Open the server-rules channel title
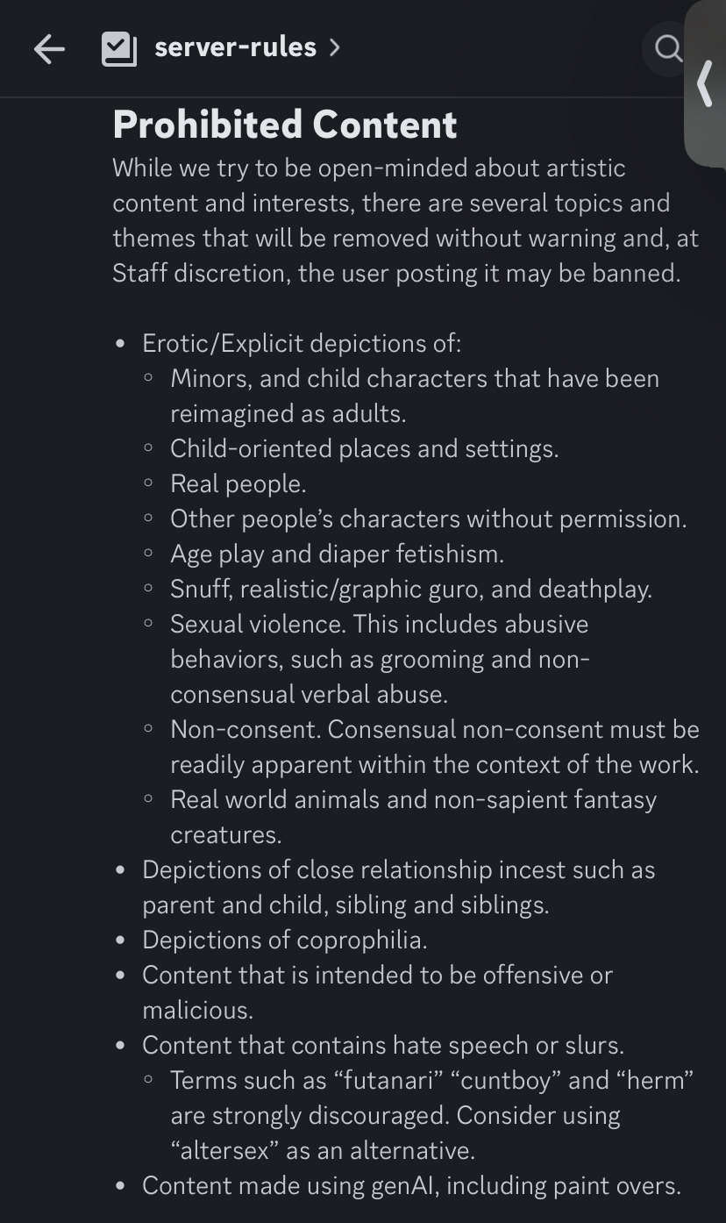Image resolution: width=726 pixels, height=1223 pixels. 235,47
